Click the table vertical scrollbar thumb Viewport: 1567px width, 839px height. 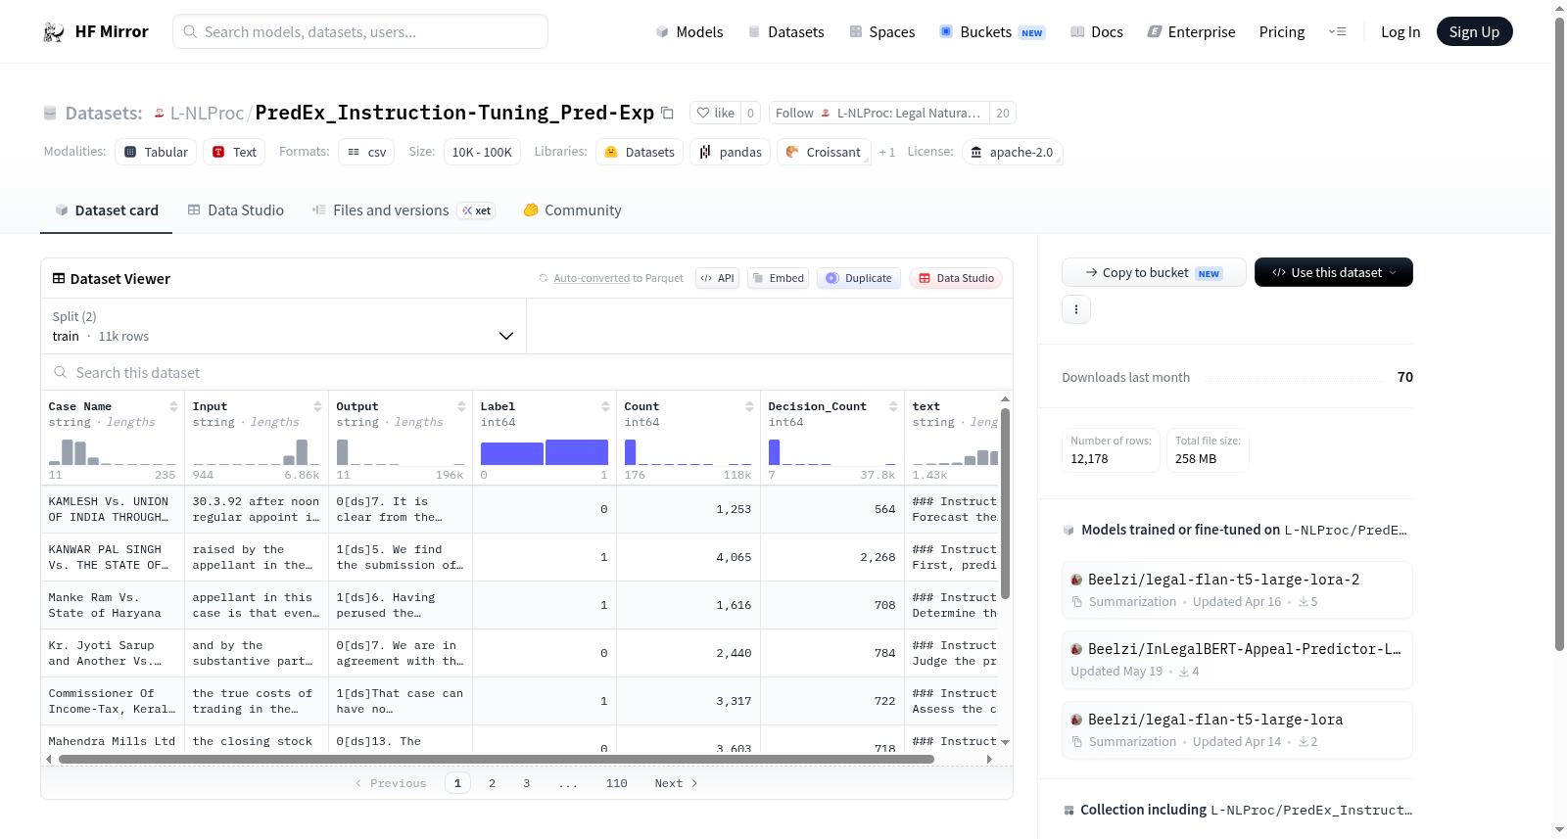tap(1005, 503)
